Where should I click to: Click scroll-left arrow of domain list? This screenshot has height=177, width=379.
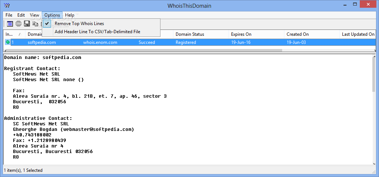coord(5,51)
